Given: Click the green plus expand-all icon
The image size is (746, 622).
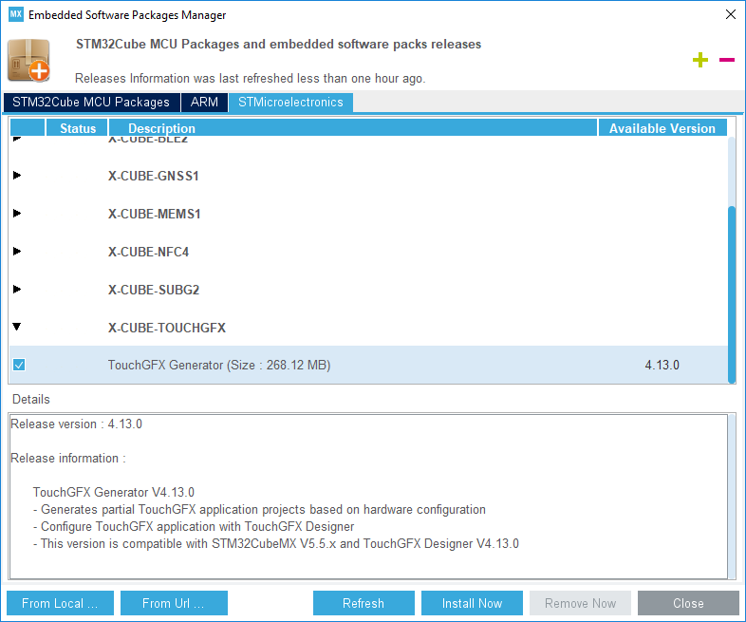Looking at the screenshot, I should (x=699, y=60).
